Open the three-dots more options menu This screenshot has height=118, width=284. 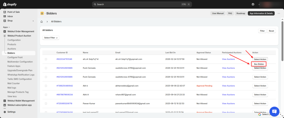279,13
